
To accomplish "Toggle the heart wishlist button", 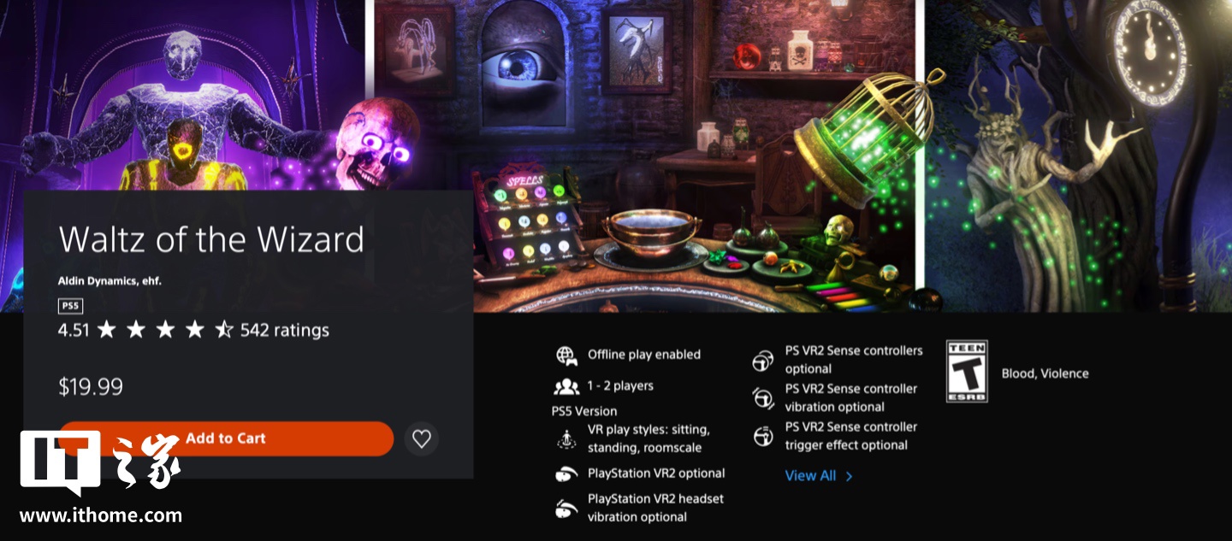I will click(421, 438).
